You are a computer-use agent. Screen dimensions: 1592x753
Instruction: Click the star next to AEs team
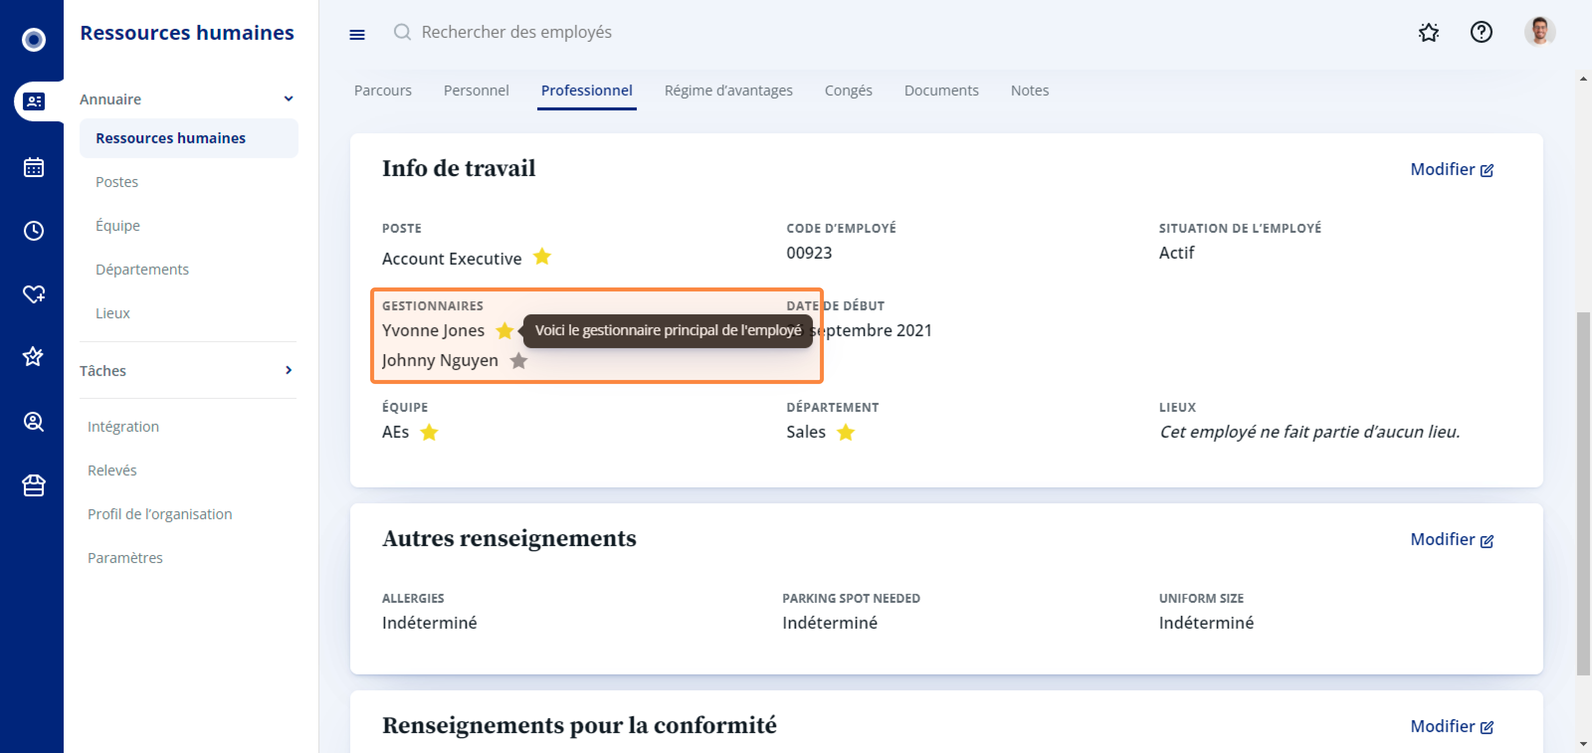pyautogui.click(x=429, y=432)
